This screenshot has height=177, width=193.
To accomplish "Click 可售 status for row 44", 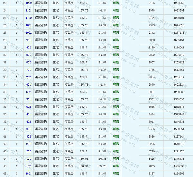I will (x=116, y=159).
